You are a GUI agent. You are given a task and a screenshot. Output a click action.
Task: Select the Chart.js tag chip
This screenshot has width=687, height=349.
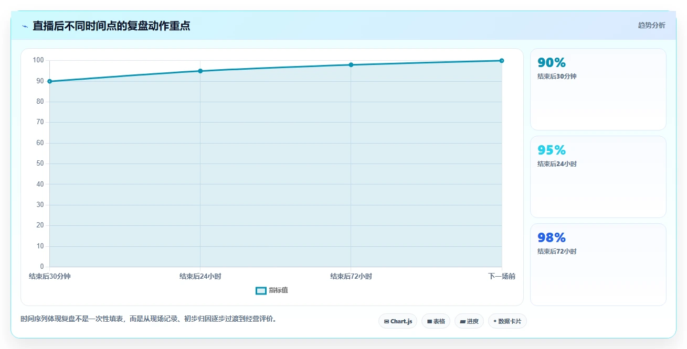pyautogui.click(x=398, y=321)
